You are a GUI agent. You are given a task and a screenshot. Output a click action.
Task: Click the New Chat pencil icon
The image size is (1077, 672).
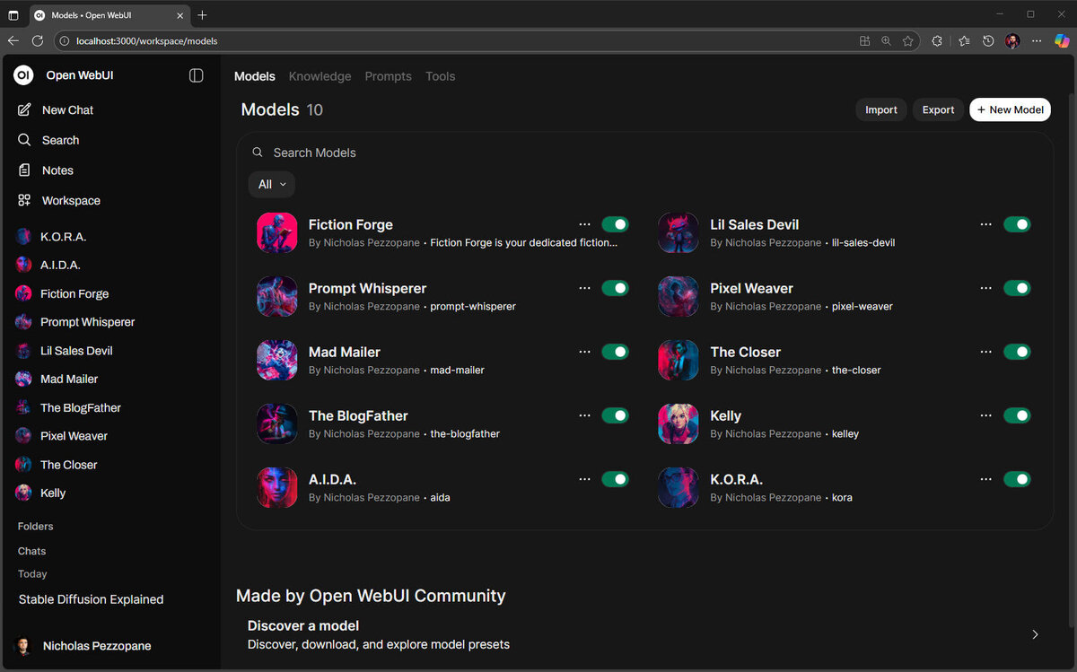pyautogui.click(x=24, y=109)
